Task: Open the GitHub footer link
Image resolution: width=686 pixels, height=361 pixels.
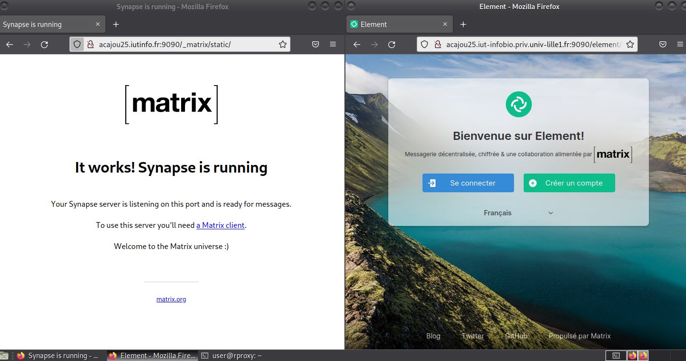Action: 516,336
